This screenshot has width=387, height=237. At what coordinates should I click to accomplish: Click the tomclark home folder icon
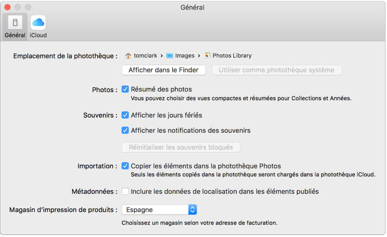pyautogui.click(x=128, y=56)
